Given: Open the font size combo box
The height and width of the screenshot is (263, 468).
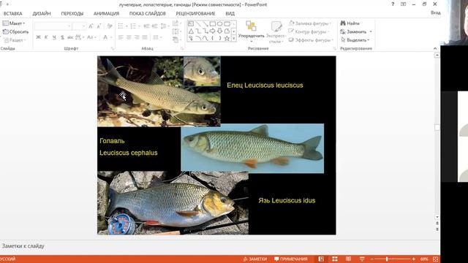Looking at the screenshot, I should point(80,26).
